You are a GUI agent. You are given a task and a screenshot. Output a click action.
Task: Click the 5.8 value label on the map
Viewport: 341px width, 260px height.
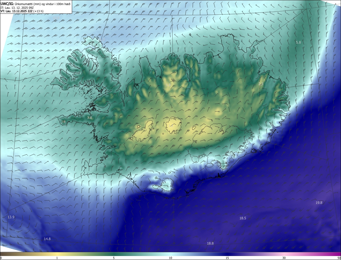tap(298, 42)
